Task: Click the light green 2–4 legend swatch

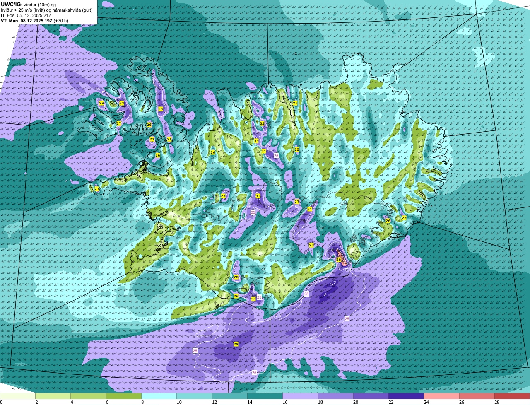Action: (x=53, y=396)
